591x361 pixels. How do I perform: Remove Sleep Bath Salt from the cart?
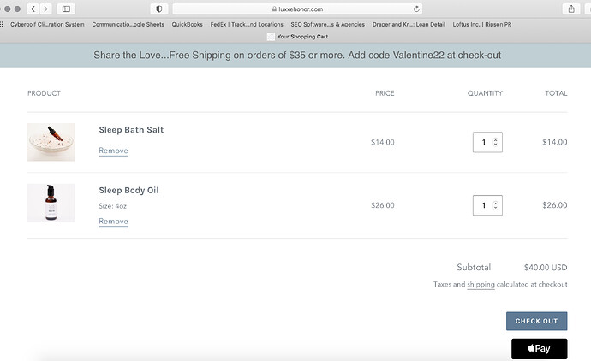[113, 151]
